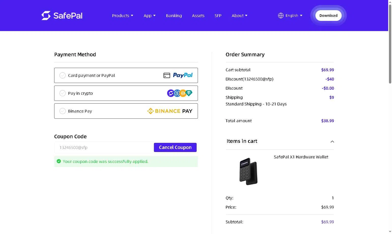Click the credit card icon
Image resolution: width=392 pixels, height=234 pixels.
[x=167, y=75]
